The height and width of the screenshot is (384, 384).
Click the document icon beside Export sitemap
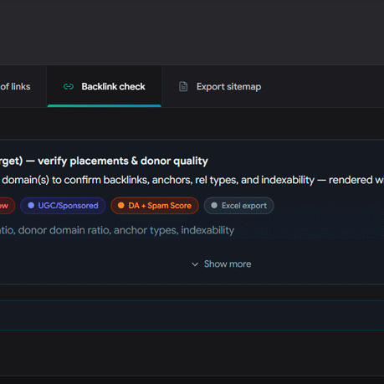(183, 86)
